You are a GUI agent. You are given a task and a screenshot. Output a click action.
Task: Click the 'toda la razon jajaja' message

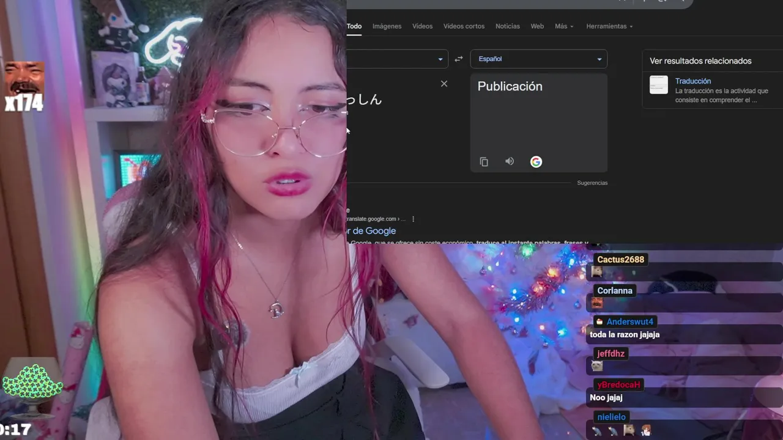[x=625, y=335]
